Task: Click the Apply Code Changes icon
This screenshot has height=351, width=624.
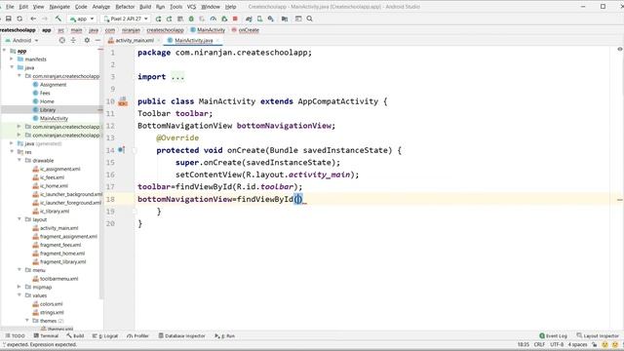Action: click(169, 19)
